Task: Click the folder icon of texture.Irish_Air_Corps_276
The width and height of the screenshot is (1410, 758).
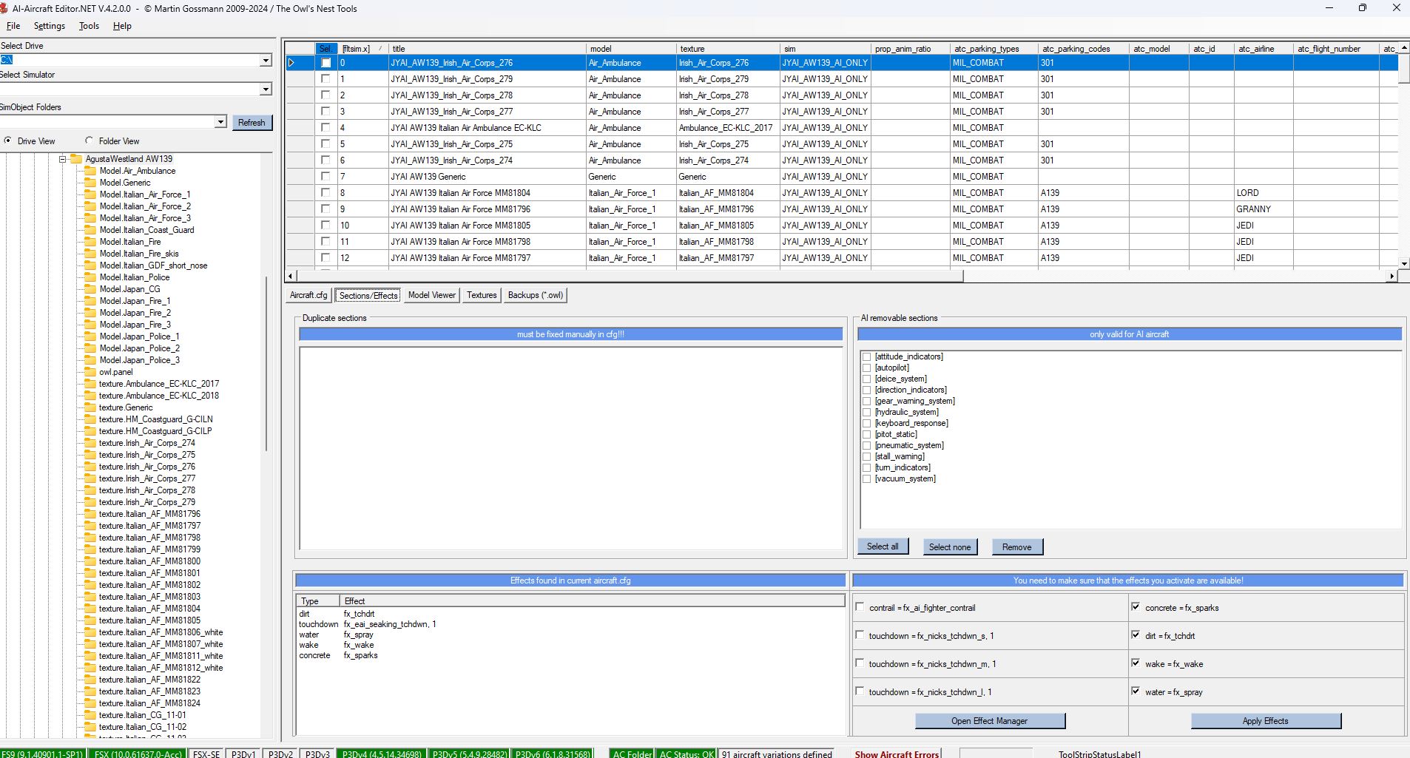Action: click(x=90, y=467)
